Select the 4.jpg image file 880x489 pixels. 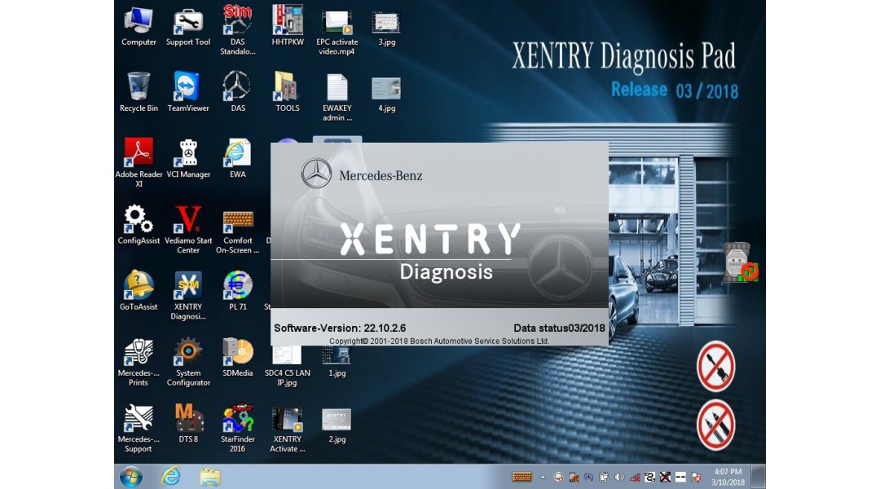coord(386,95)
